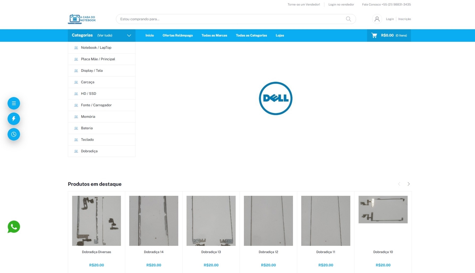Viewport: 475px width, 273px height.
Task: Click the Dobradiça 10 title
Action: coord(383,252)
